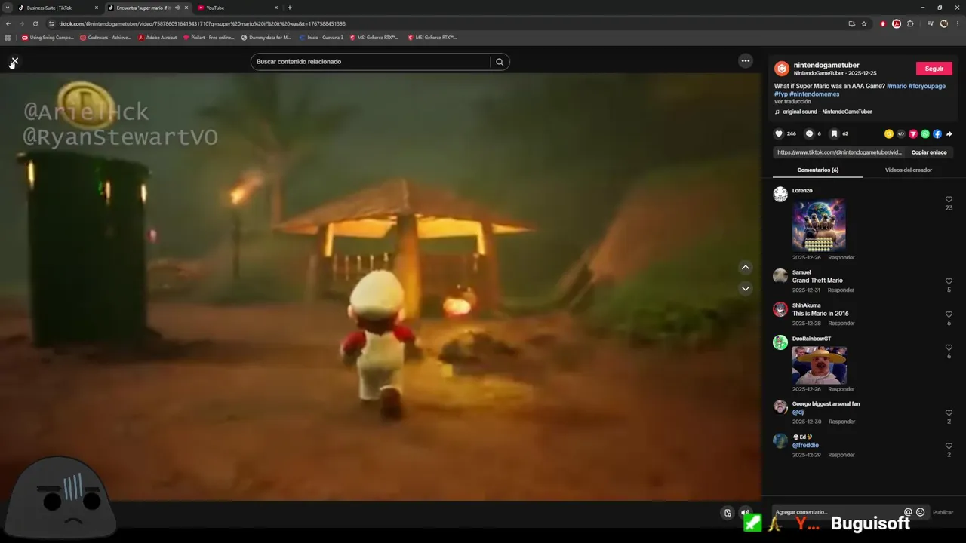Open Samuel's profile avatar
The width and height of the screenshot is (966, 543).
pyautogui.click(x=780, y=276)
